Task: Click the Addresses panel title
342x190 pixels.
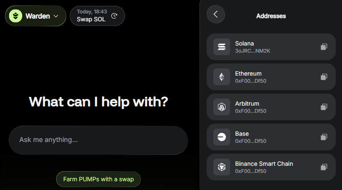Action: tap(271, 16)
